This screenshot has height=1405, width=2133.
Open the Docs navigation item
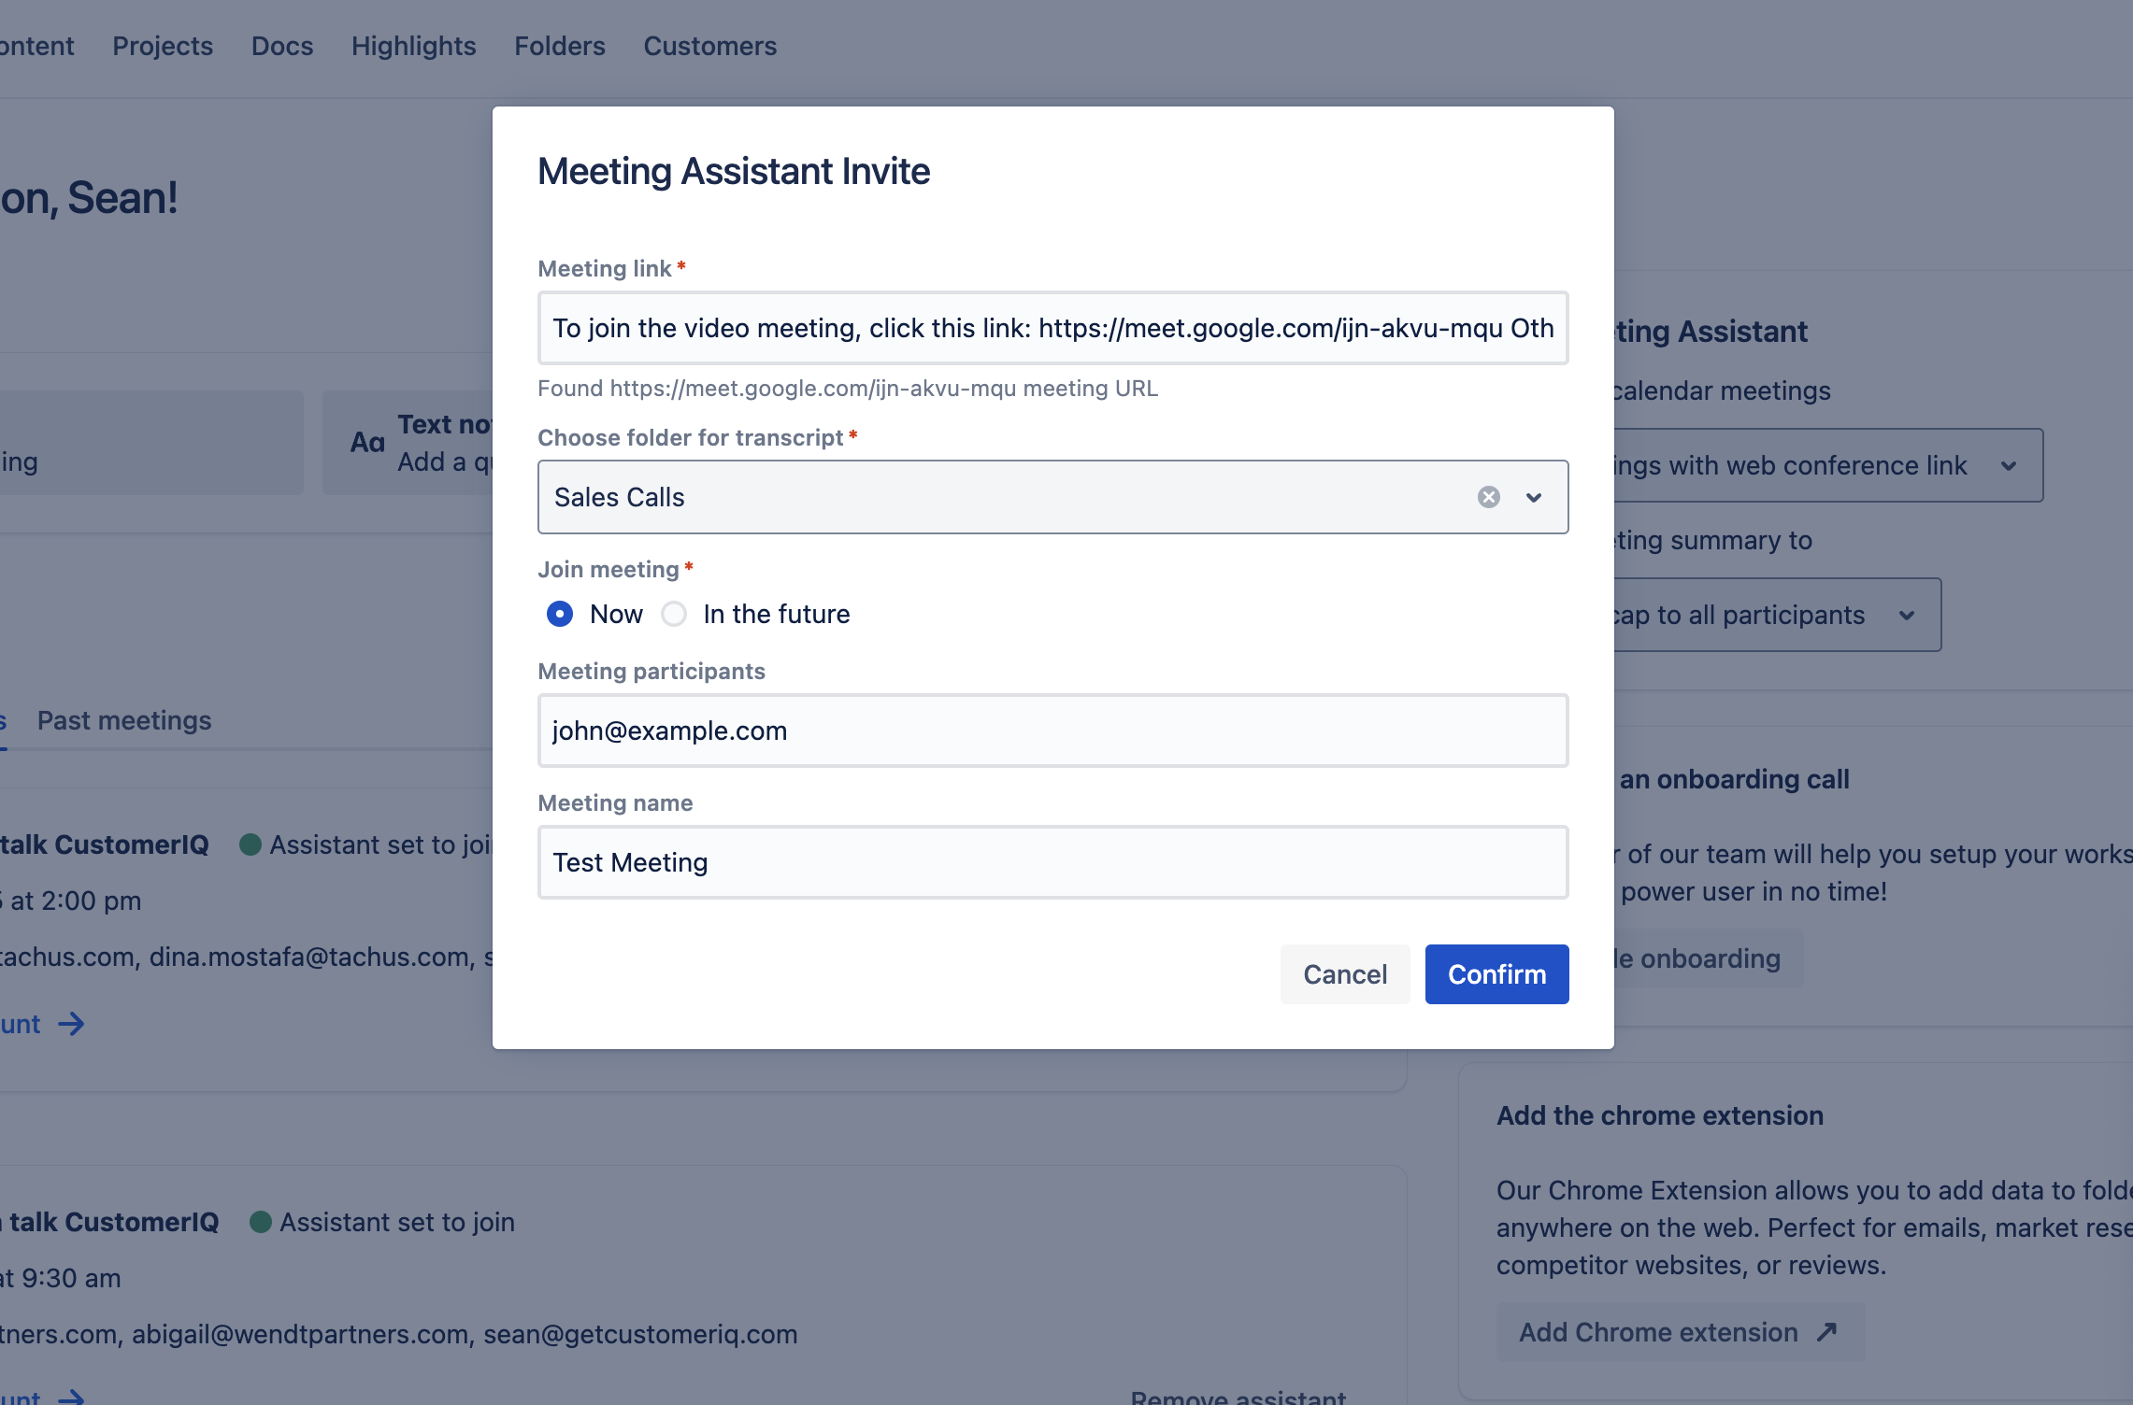(281, 46)
